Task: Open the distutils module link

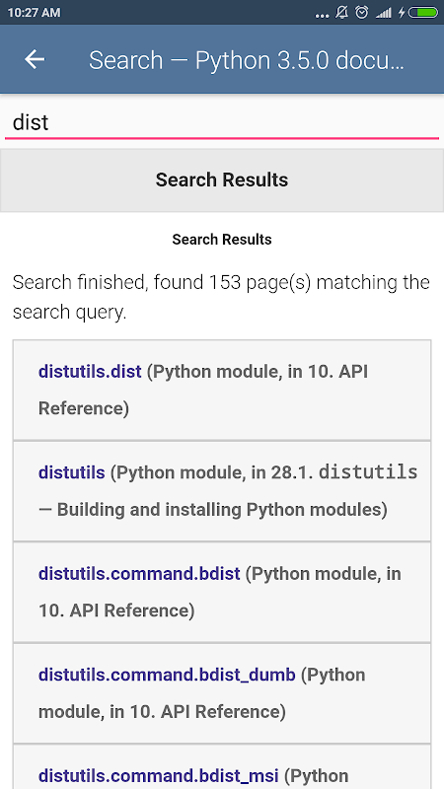Action: (71, 472)
